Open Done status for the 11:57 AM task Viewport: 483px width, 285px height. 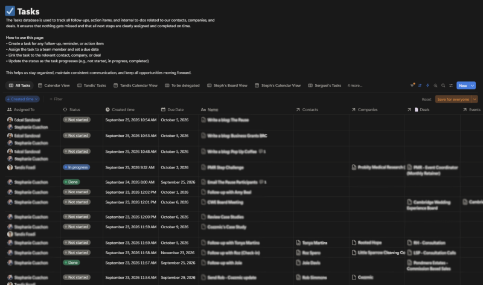71,263
